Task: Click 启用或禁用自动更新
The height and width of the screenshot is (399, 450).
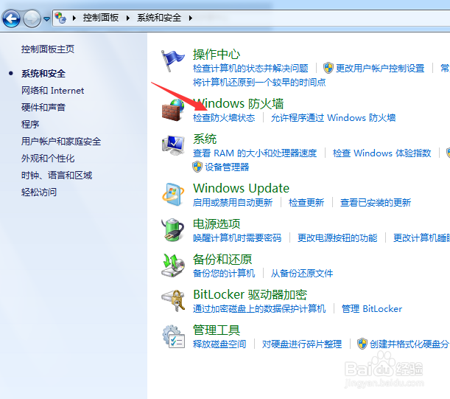Action: (x=233, y=203)
